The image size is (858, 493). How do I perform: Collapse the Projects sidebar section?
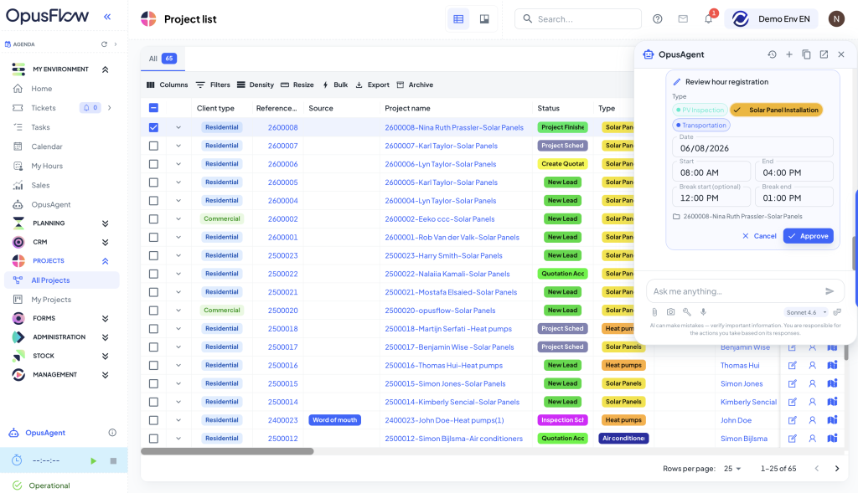[105, 260]
